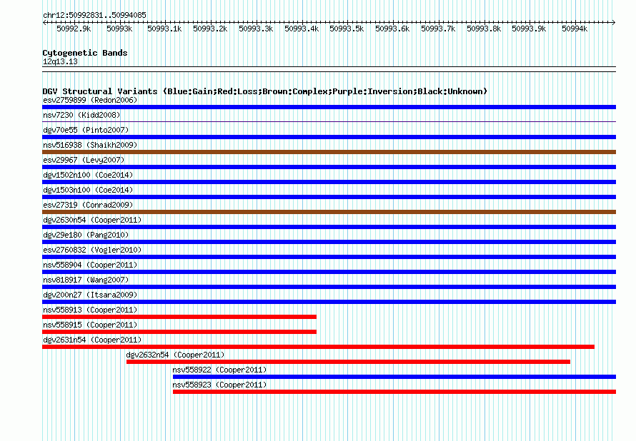
Task: Select the 12q13.13 band label
Action: click(60, 61)
